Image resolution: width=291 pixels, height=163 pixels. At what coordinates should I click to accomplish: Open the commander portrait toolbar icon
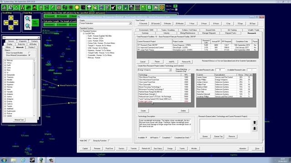coord(35,8)
